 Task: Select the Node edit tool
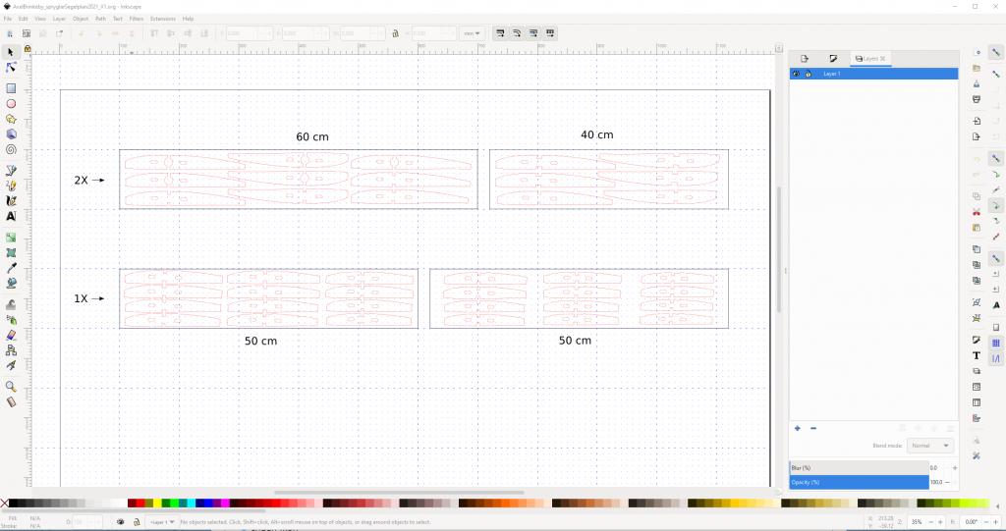(11, 68)
